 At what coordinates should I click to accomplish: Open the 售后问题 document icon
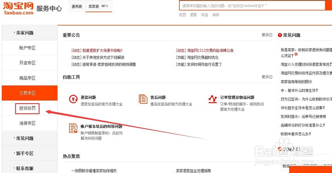tap(143, 99)
